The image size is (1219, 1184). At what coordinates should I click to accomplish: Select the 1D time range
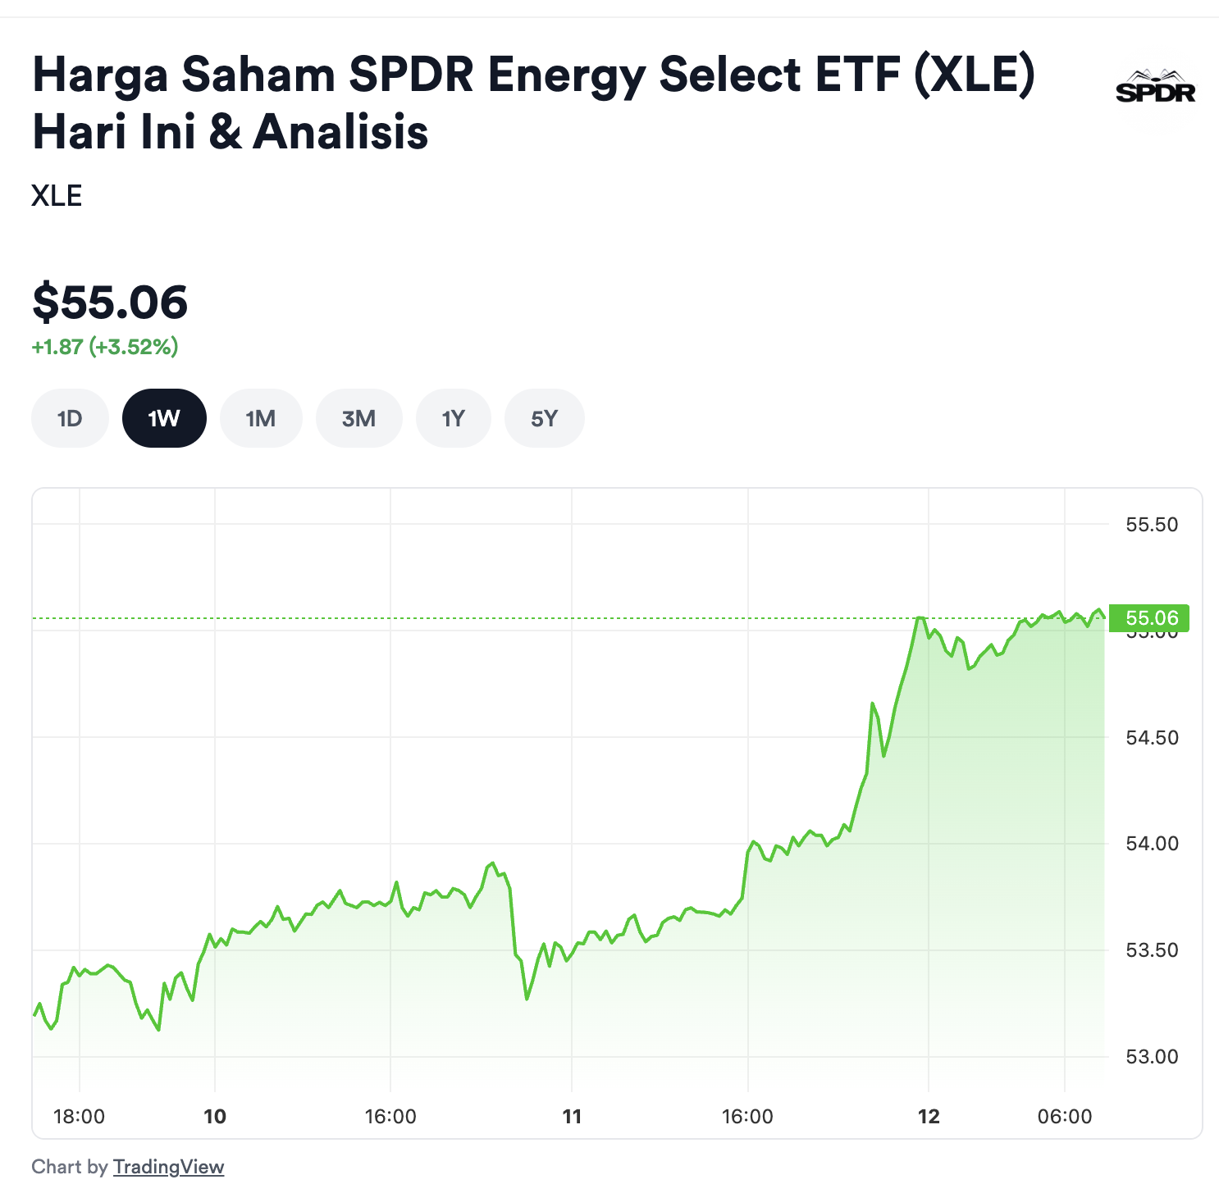pyautogui.click(x=70, y=419)
